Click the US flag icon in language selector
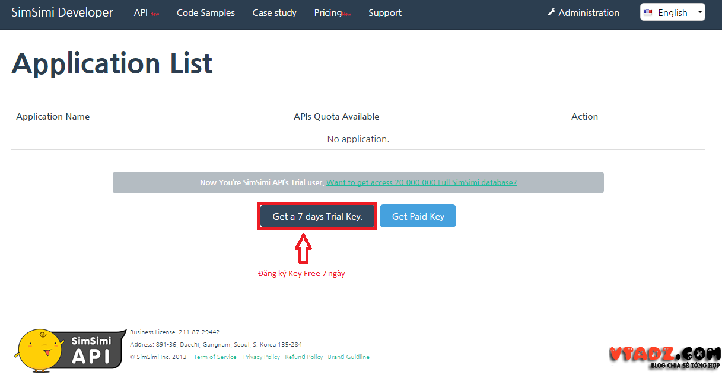The height and width of the screenshot is (375, 722). (x=648, y=12)
